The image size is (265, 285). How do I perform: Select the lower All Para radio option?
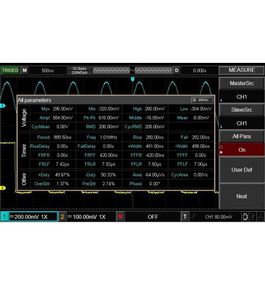click(221, 152)
